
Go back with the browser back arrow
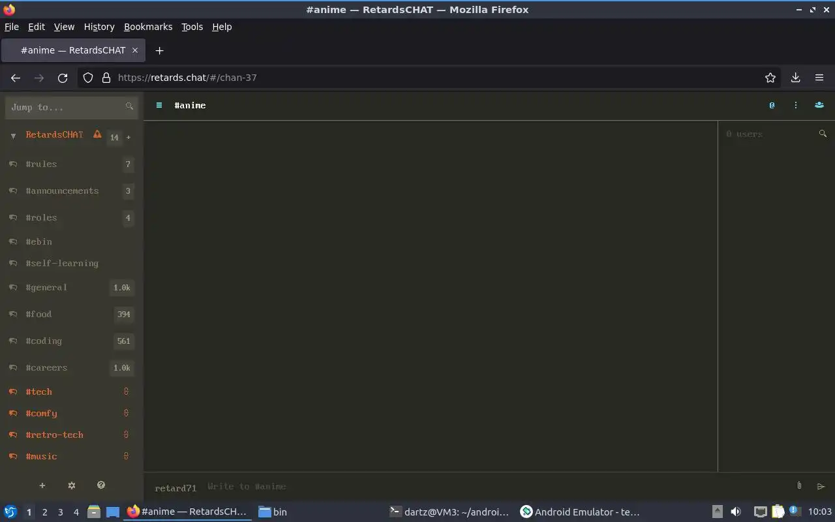tap(16, 78)
